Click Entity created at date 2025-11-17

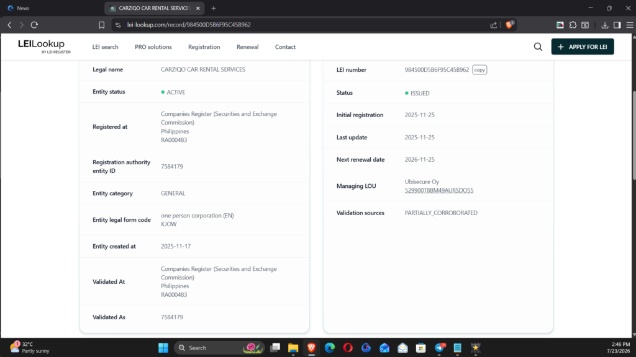176,246
